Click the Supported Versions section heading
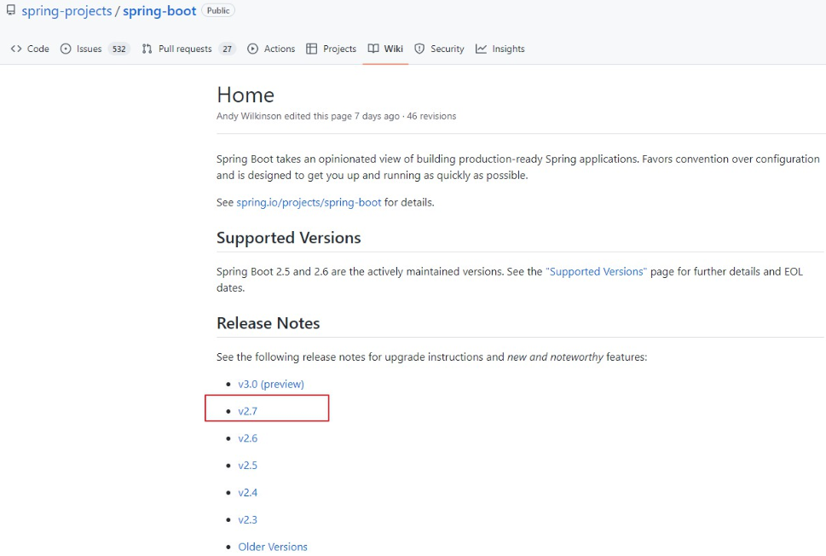This screenshot has height=556, width=826. (x=289, y=238)
